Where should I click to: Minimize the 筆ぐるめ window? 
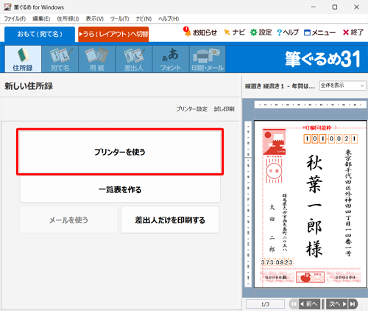(314, 7)
